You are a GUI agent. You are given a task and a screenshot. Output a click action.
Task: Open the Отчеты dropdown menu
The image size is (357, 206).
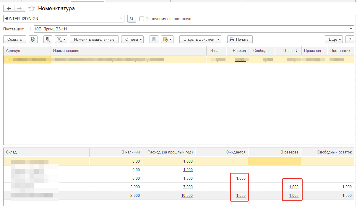[x=132, y=39]
